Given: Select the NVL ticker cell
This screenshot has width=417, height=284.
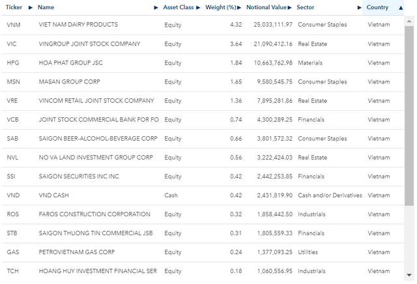Looking at the screenshot, I should pyautogui.click(x=12, y=158).
